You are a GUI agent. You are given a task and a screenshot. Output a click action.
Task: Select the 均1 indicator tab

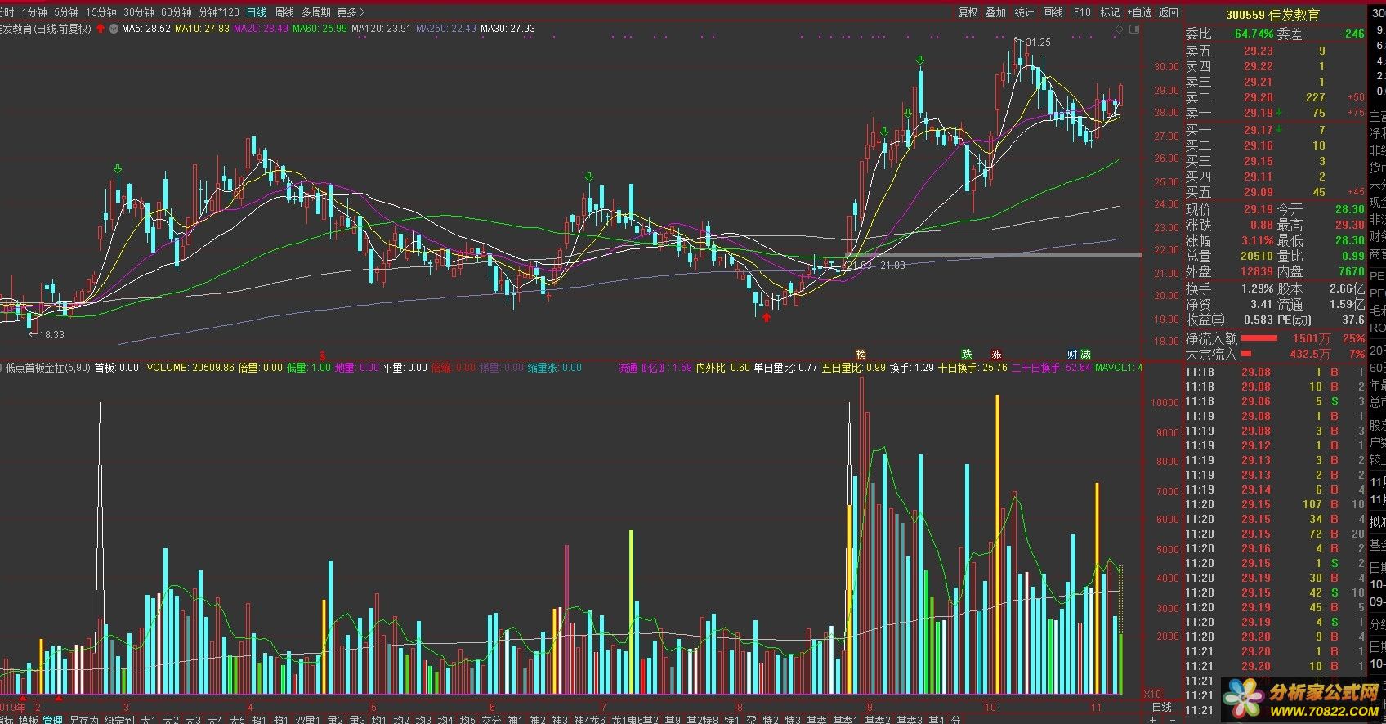379,720
